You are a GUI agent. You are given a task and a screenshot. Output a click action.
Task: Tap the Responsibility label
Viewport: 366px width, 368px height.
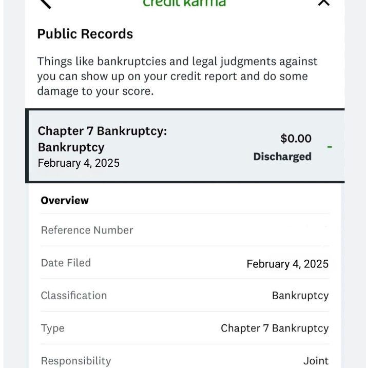click(75, 361)
